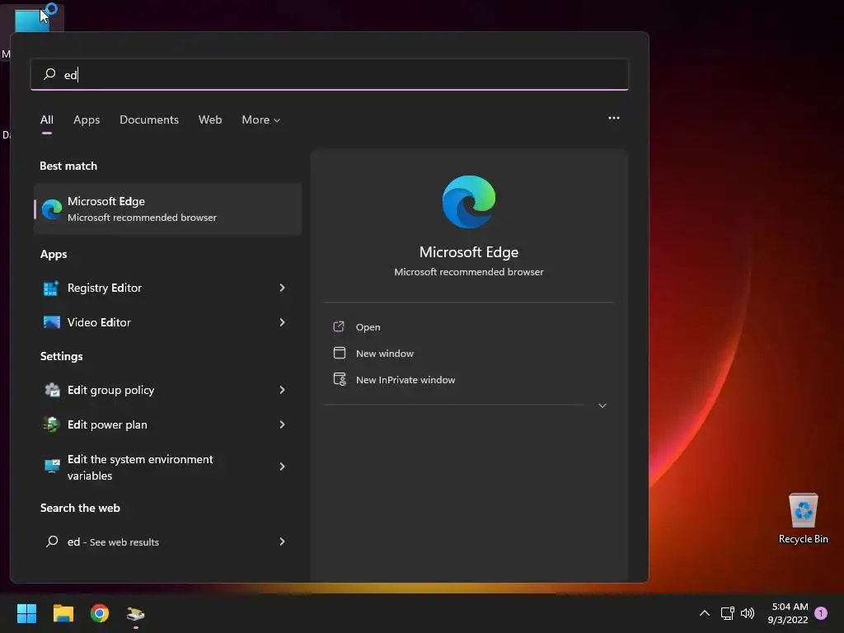Select the Registry Editor result text

pyautogui.click(x=105, y=288)
